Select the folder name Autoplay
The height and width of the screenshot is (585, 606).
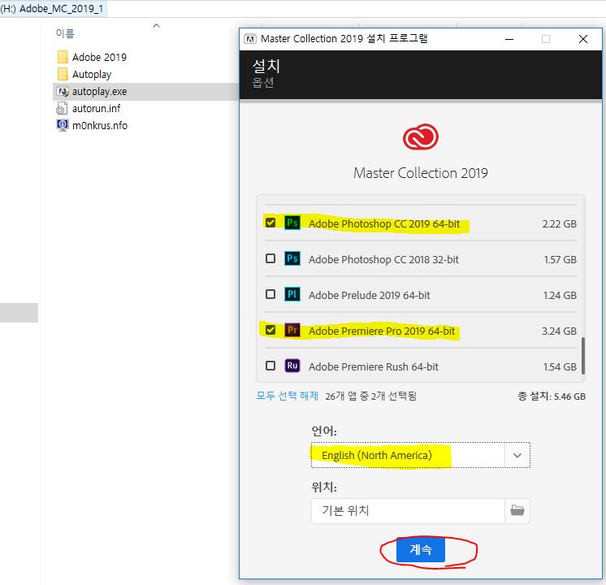[x=92, y=74]
